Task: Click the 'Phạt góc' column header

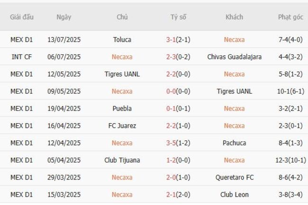Action: tap(290, 17)
